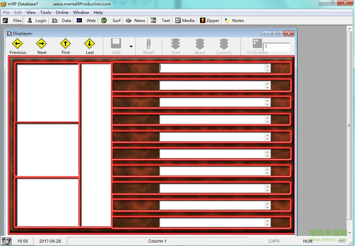Open the Window menu

click(81, 12)
